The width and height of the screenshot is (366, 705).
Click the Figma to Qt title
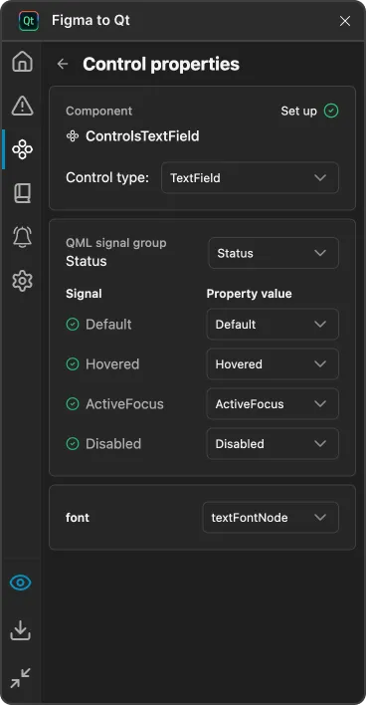tap(91, 21)
